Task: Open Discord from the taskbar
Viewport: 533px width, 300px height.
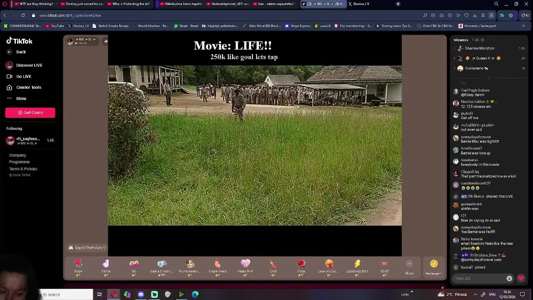Action: (141, 295)
